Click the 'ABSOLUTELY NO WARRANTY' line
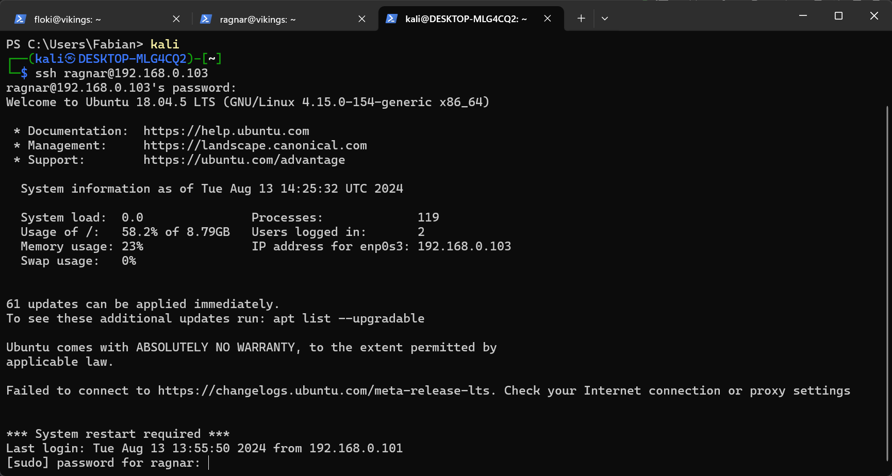 tap(252, 347)
